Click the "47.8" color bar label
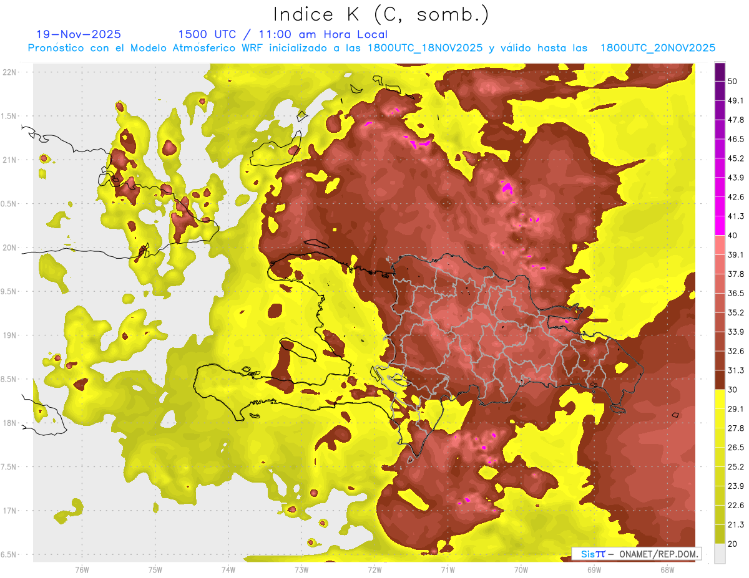Screen dimensions: 749x578 pyautogui.click(x=735, y=120)
